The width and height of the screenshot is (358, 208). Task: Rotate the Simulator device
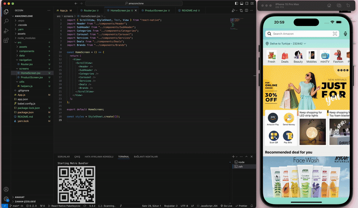pos(348,5)
